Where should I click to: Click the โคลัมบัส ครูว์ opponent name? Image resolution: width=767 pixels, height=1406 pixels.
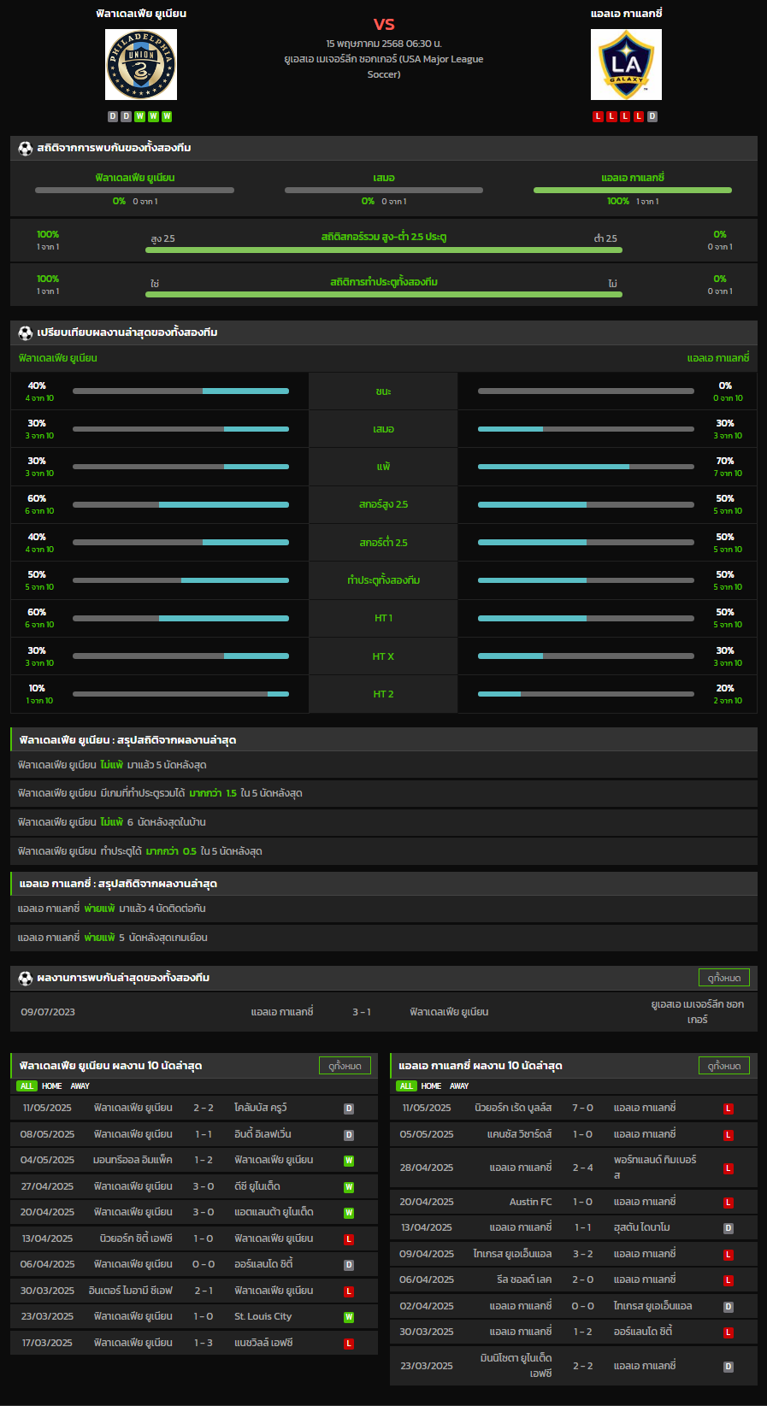[x=261, y=1108]
